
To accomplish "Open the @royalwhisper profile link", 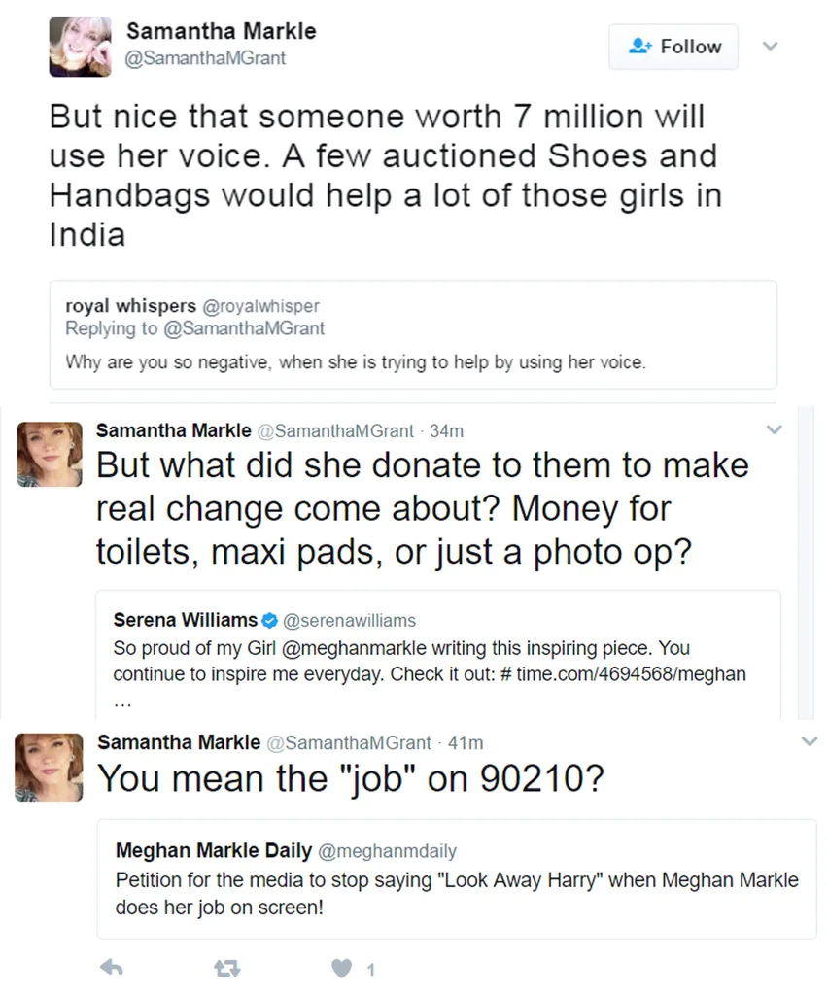I will click(260, 306).
